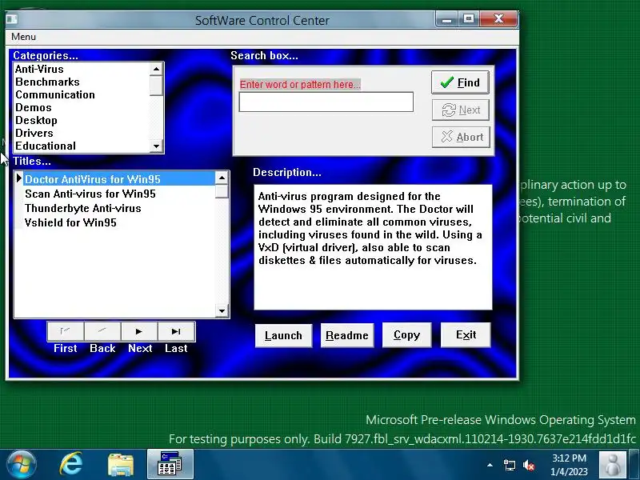Viewport: 640px width, 480px height.
Task: Choose the Demos category
Action: [x=82, y=108]
